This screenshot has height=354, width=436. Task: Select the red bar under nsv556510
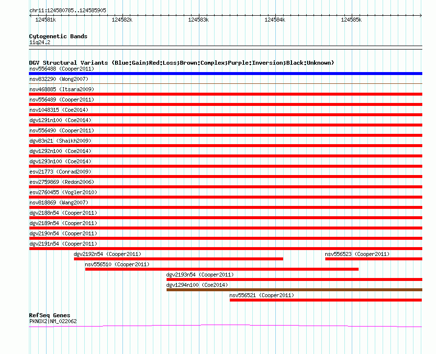click(x=222, y=269)
